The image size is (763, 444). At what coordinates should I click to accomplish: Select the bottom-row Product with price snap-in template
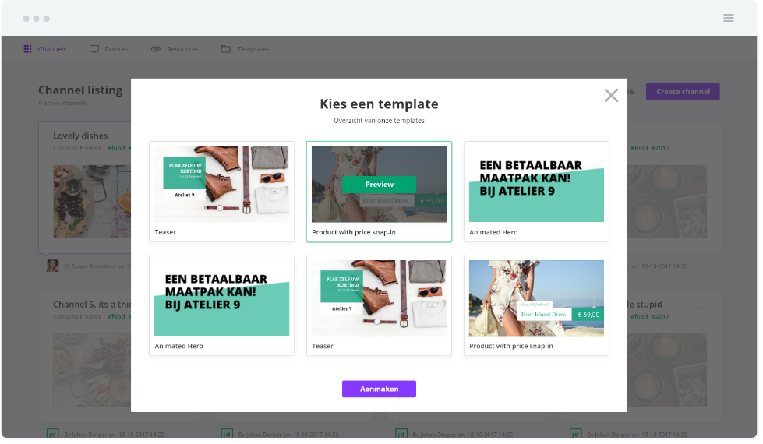[x=536, y=305]
